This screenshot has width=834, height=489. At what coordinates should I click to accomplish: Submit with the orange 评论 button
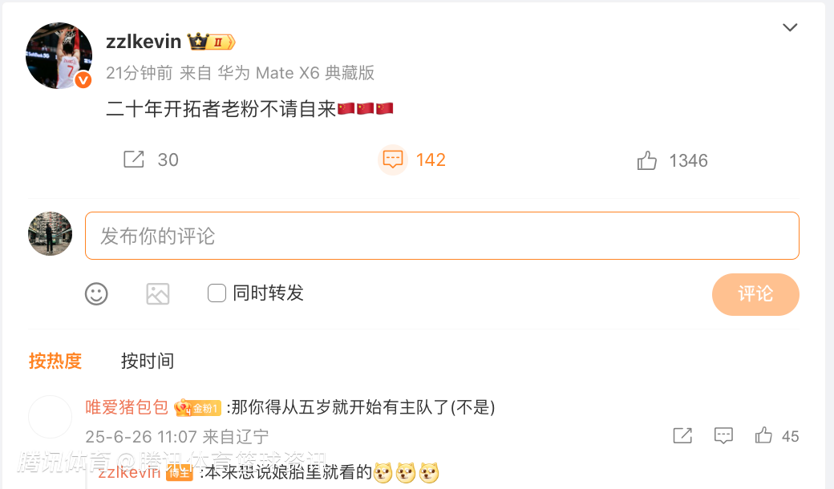tap(755, 294)
